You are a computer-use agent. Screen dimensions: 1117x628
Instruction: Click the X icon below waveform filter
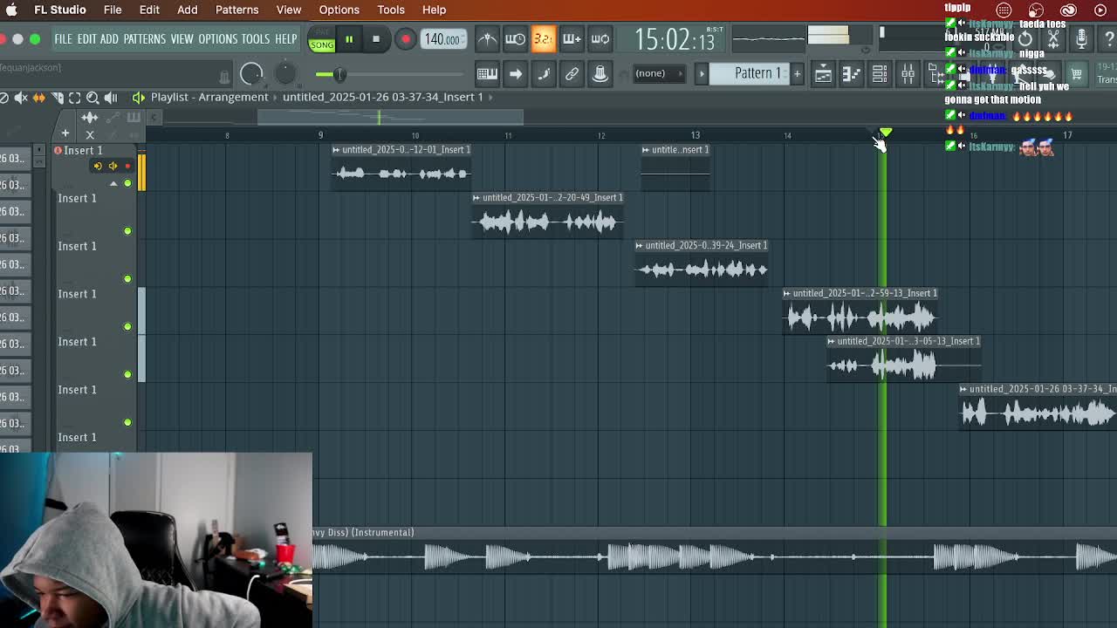89,134
